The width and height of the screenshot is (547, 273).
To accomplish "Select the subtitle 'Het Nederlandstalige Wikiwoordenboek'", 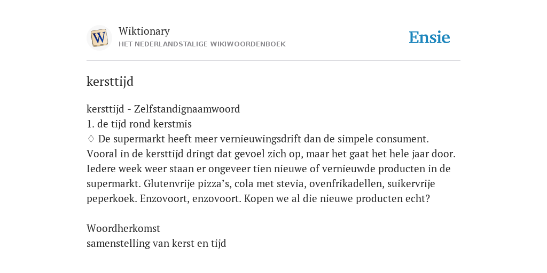I will click(202, 44).
